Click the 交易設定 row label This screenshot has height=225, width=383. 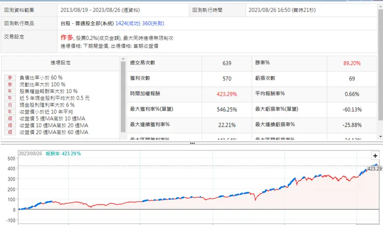coord(14,37)
